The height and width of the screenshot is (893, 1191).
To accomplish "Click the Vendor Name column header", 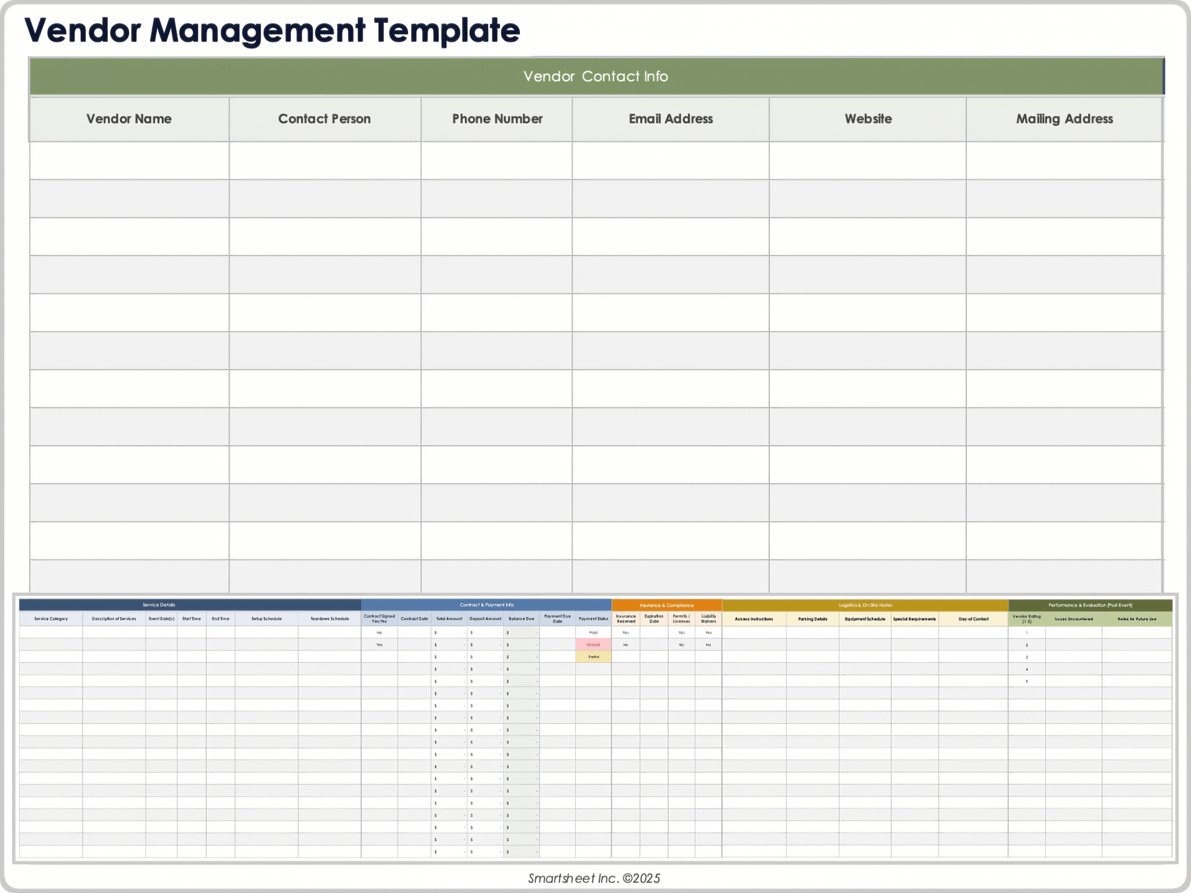I will point(129,119).
